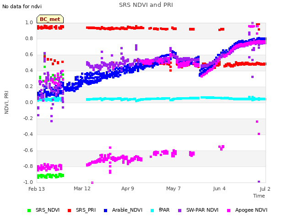Click the -1.0 y-axis tick label
The width and height of the screenshot is (293, 219).
(x=28, y=182)
